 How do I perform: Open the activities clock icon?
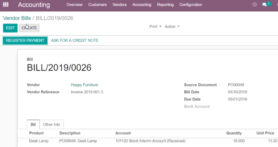254,4
